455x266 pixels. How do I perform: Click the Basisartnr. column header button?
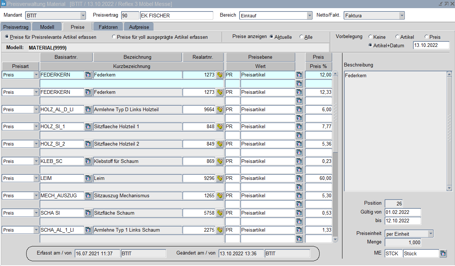[66, 57]
